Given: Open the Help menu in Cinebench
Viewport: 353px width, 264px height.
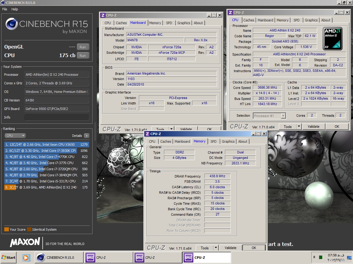Looking at the screenshot, I should click(x=15, y=9).
